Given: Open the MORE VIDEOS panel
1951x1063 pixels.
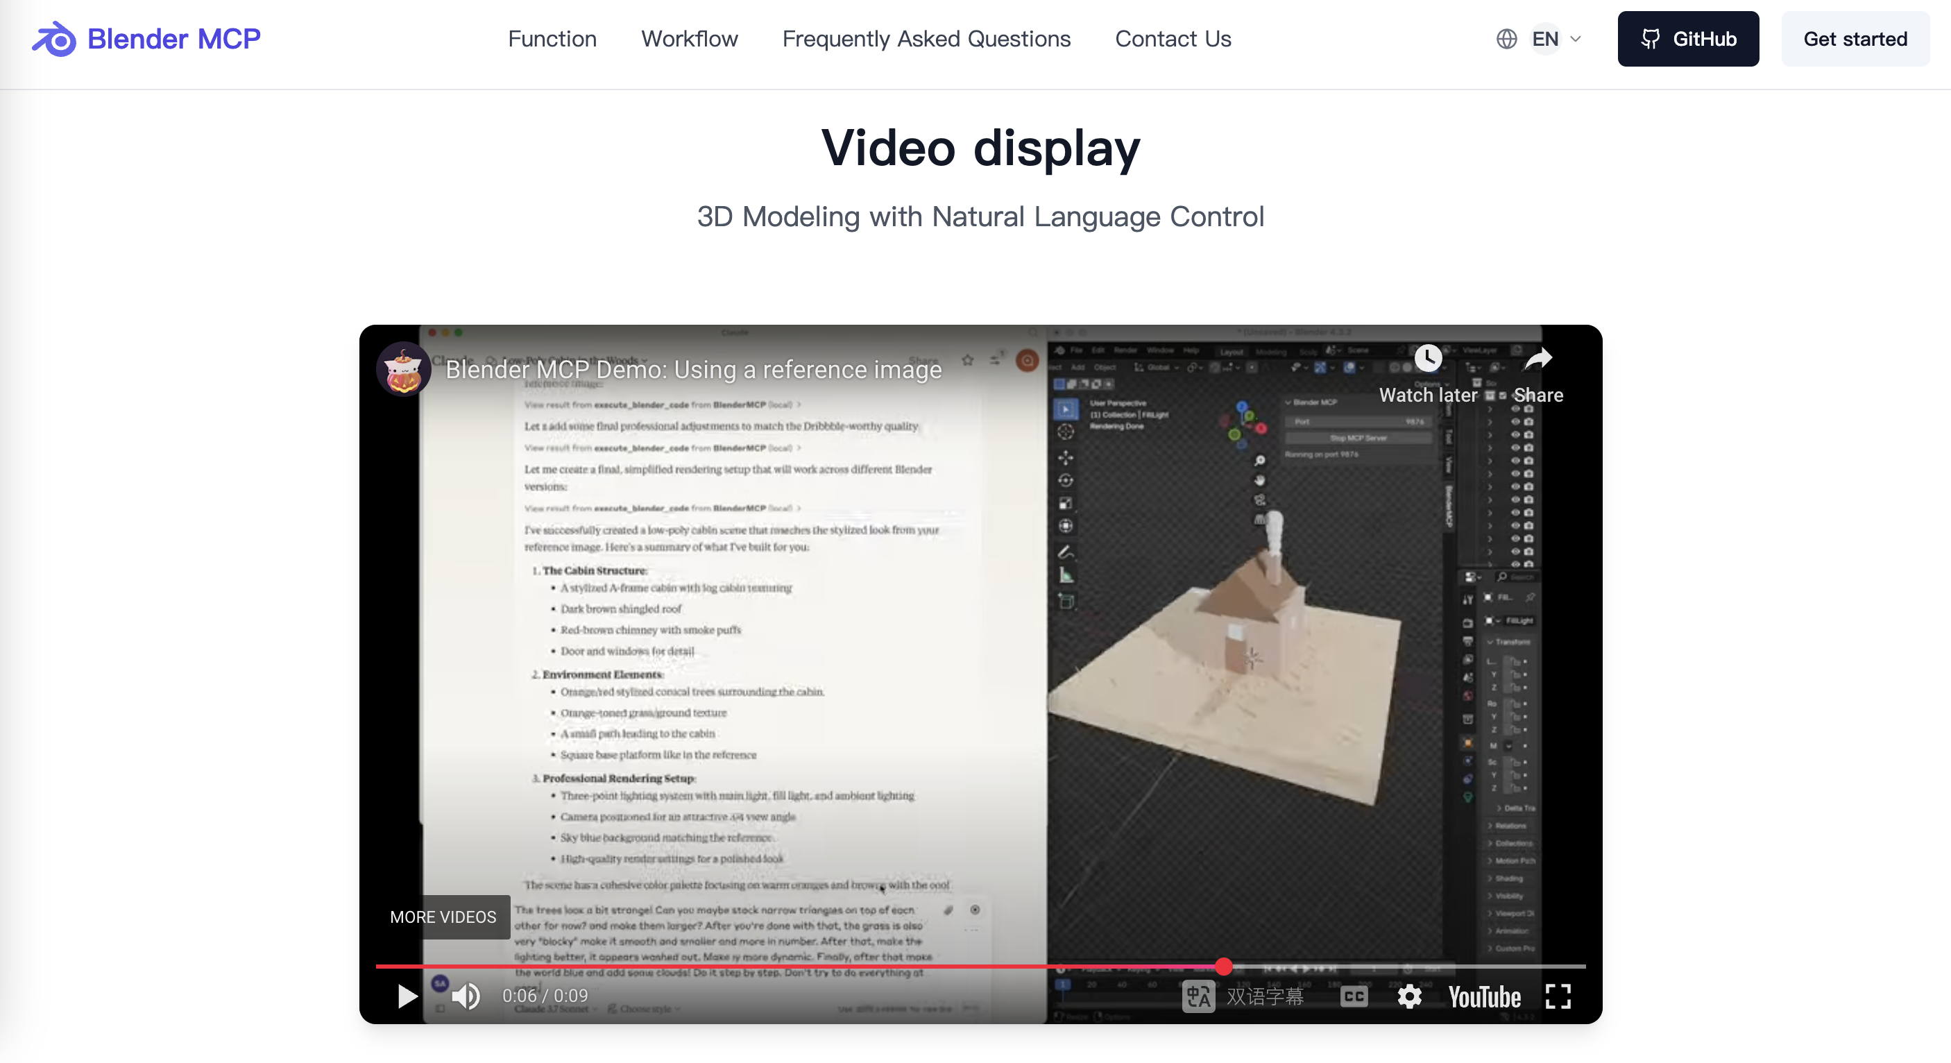Looking at the screenshot, I should tap(443, 917).
